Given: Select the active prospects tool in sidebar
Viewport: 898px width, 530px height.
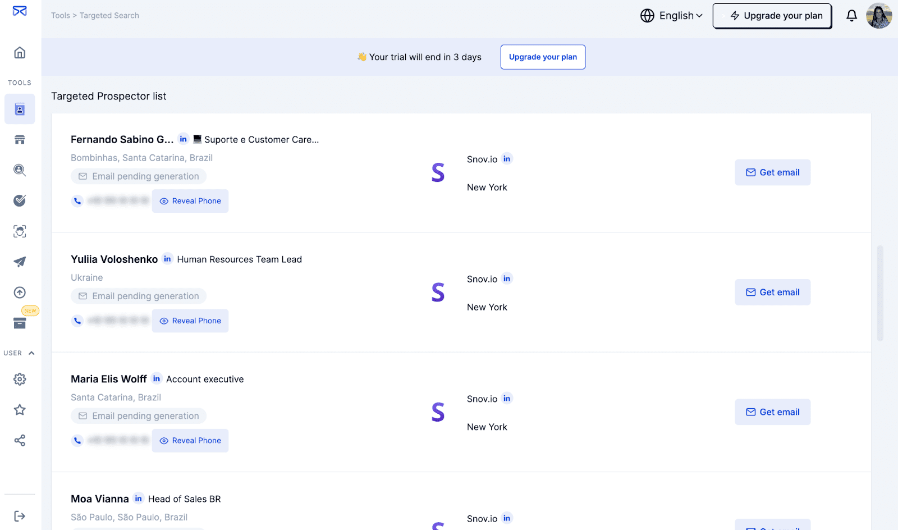Looking at the screenshot, I should click(20, 109).
